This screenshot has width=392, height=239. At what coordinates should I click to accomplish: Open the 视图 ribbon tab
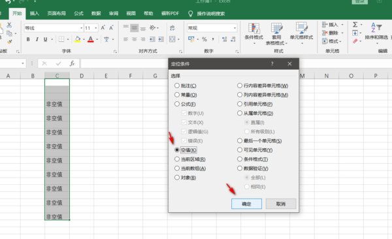131,13
